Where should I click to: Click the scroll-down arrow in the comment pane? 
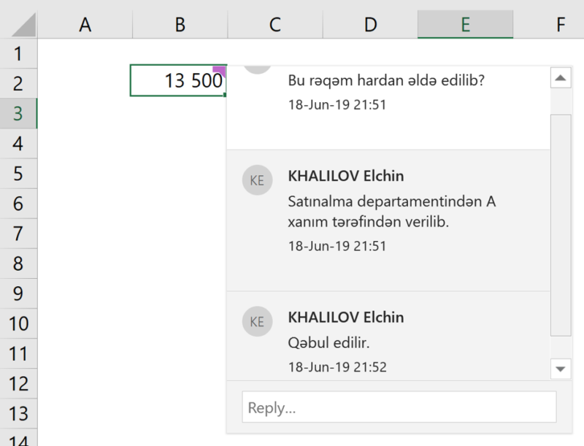(x=561, y=369)
